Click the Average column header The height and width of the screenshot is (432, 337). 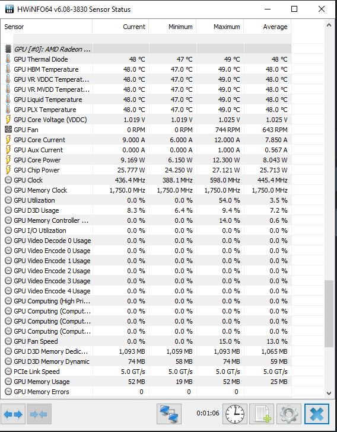[x=268, y=27]
